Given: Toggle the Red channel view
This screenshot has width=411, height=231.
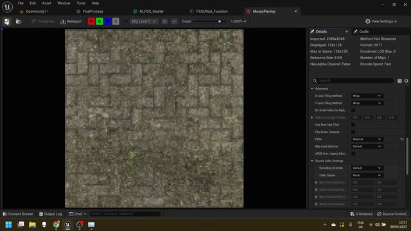Looking at the screenshot, I should (91, 21).
